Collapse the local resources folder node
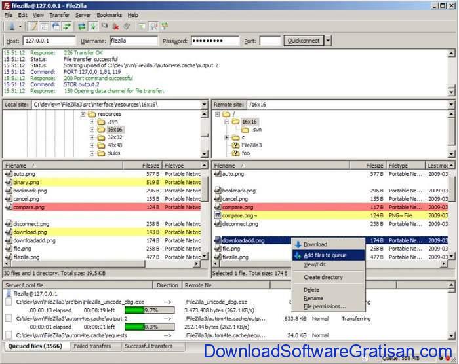This screenshot has height=364, width=459. click(83, 114)
